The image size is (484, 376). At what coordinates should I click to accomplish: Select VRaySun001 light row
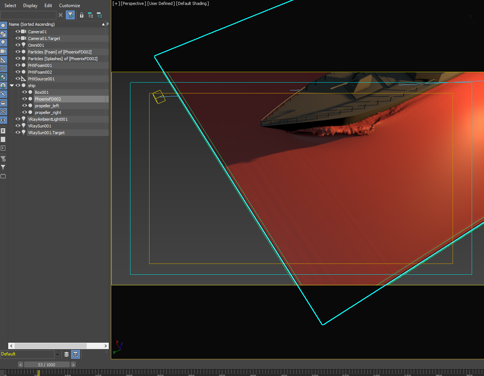click(x=68, y=126)
